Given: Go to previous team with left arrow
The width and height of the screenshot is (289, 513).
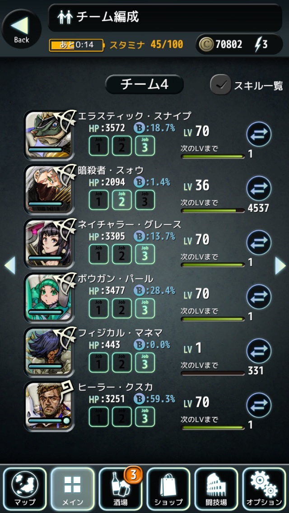Looking at the screenshot, I should pyautogui.click(x=10, y=266).
